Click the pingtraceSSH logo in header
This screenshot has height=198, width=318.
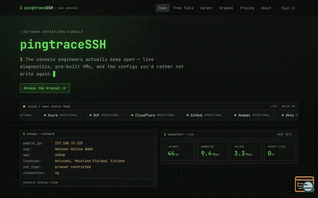37,8
